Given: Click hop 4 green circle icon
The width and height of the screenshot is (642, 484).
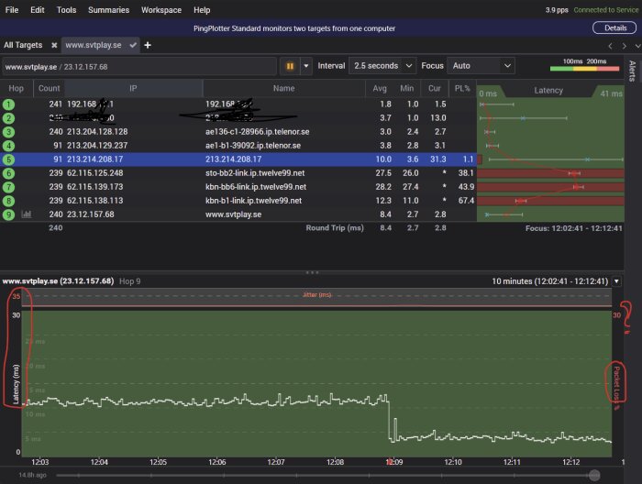Looking at the screenshot, I should (x=8, y=146).
